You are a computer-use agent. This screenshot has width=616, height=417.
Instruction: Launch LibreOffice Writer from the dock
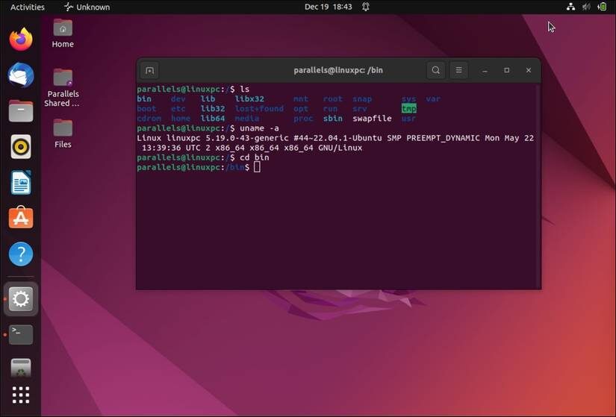21,183
